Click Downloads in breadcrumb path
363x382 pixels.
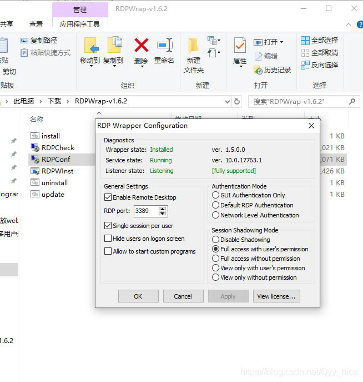54,101
